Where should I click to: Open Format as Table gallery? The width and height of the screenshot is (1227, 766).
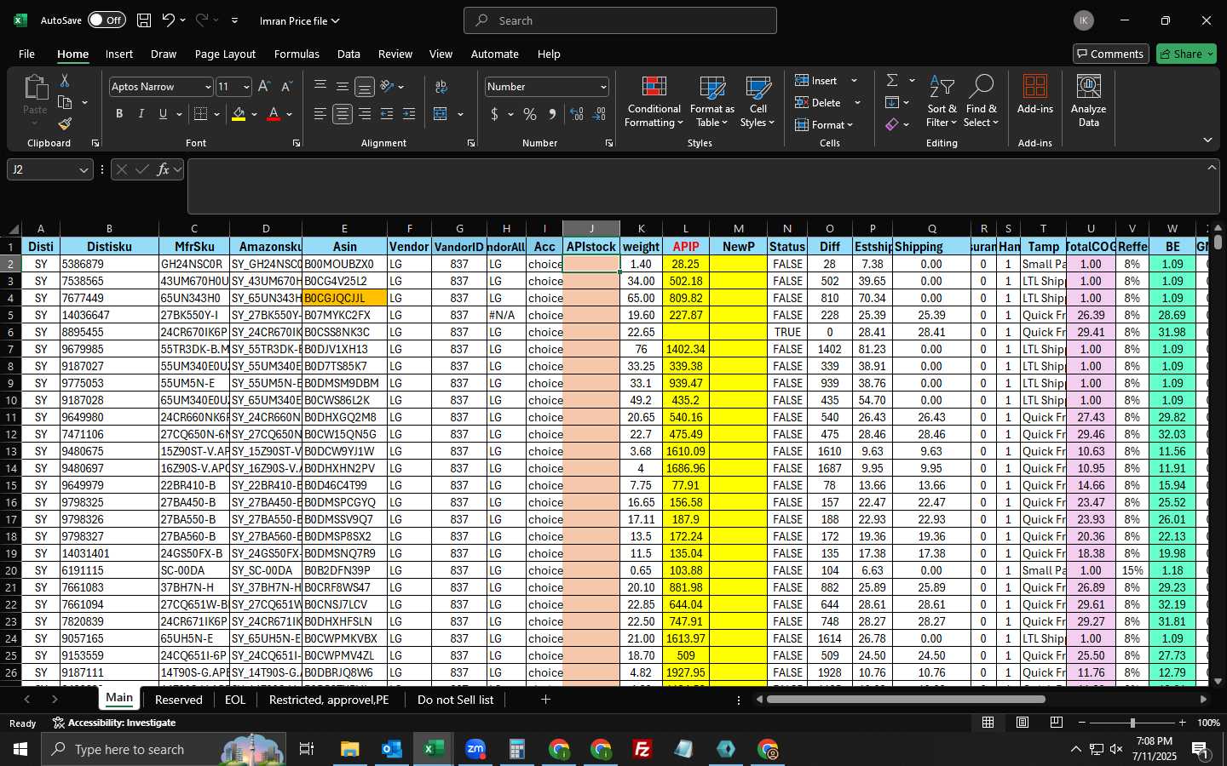[711, 102]
